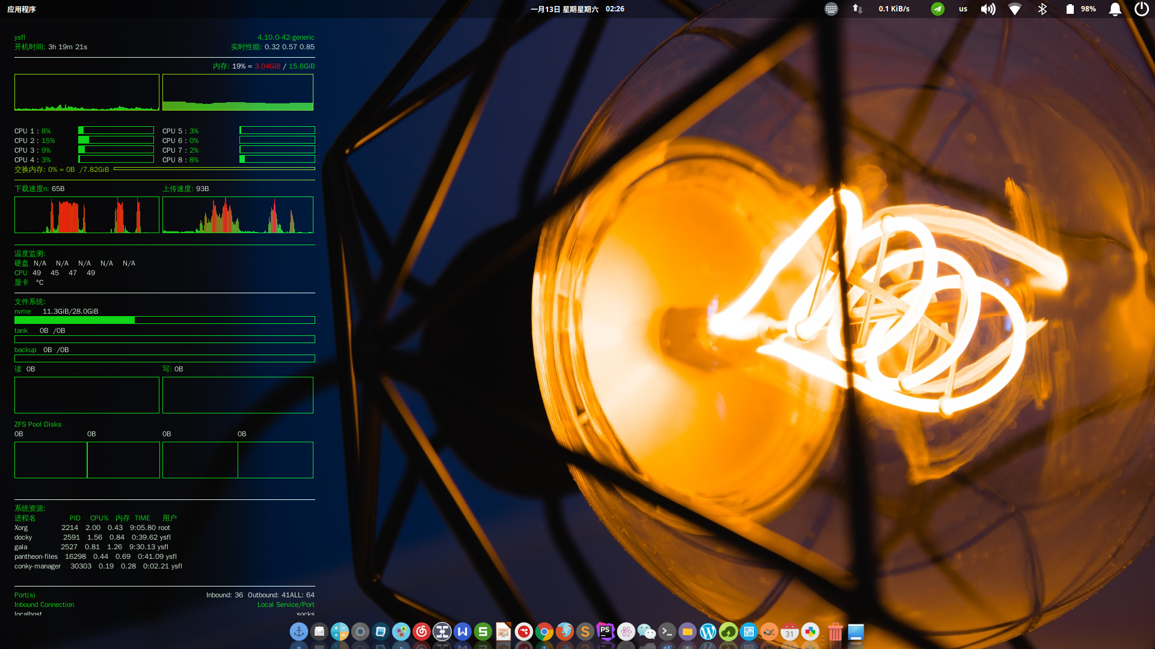
Task: Open NetEase Cloud Music dock icon
Action: point(421,632)
